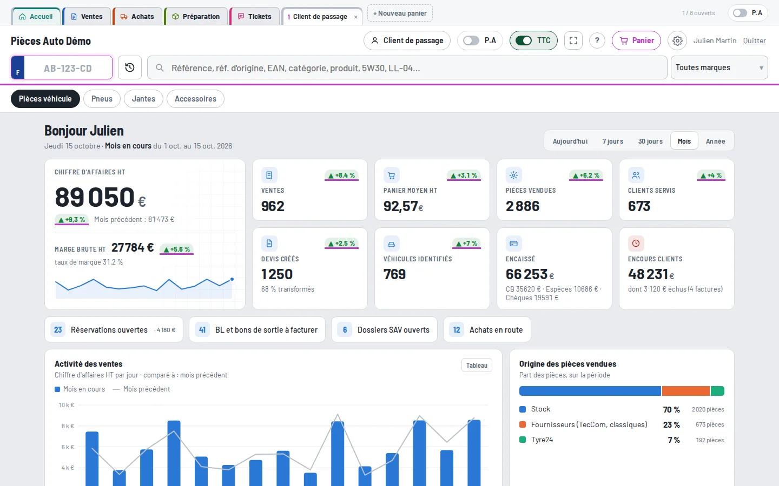Viewport: 779px width, 486px height.
Task: Set period to 30 jours
Action: point(650,141)
